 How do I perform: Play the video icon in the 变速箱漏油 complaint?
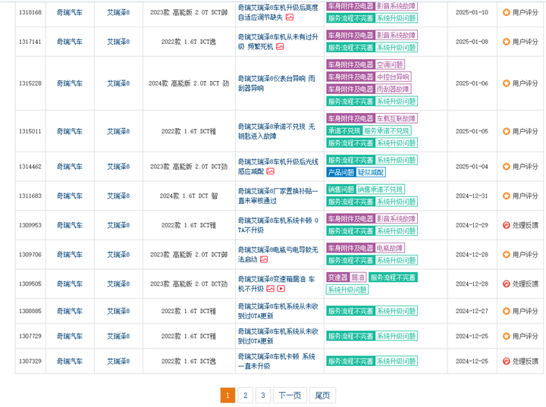[x=281, y=289]
